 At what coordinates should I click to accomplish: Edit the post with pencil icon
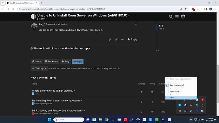(x=116, y=39)
